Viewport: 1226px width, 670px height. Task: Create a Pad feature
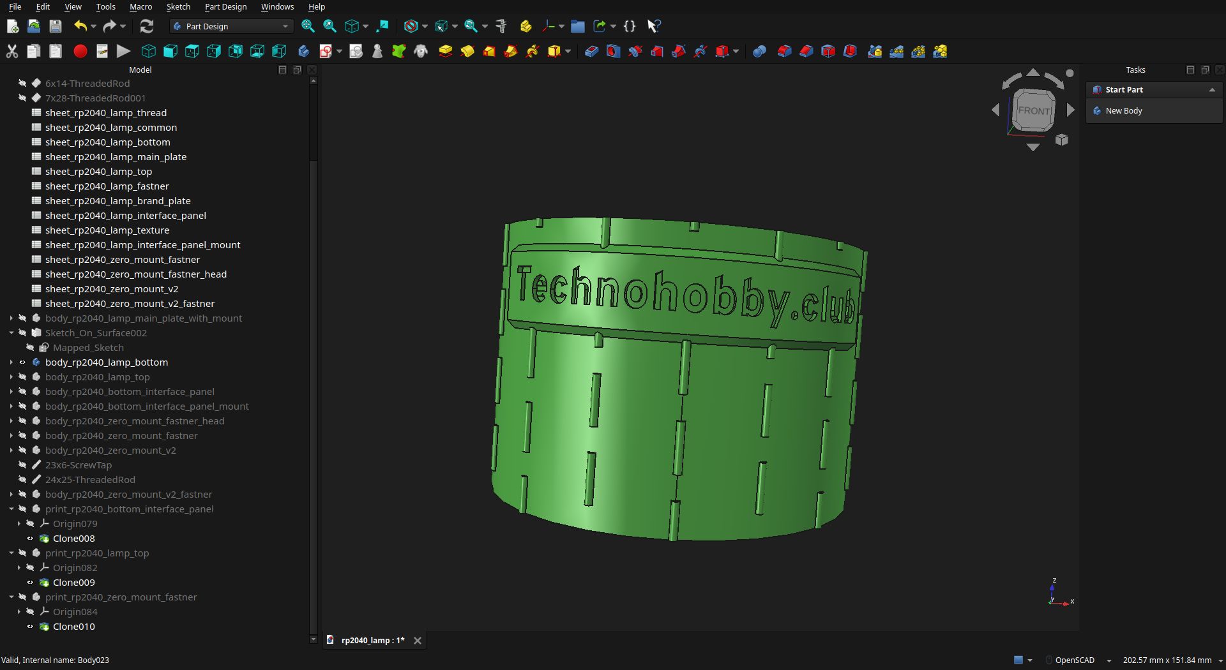(446, 52)
